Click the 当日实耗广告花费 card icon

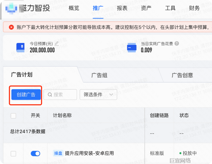pos(132,48)
